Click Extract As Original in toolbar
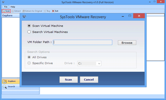The image size is (166, 100). [32, 11]
